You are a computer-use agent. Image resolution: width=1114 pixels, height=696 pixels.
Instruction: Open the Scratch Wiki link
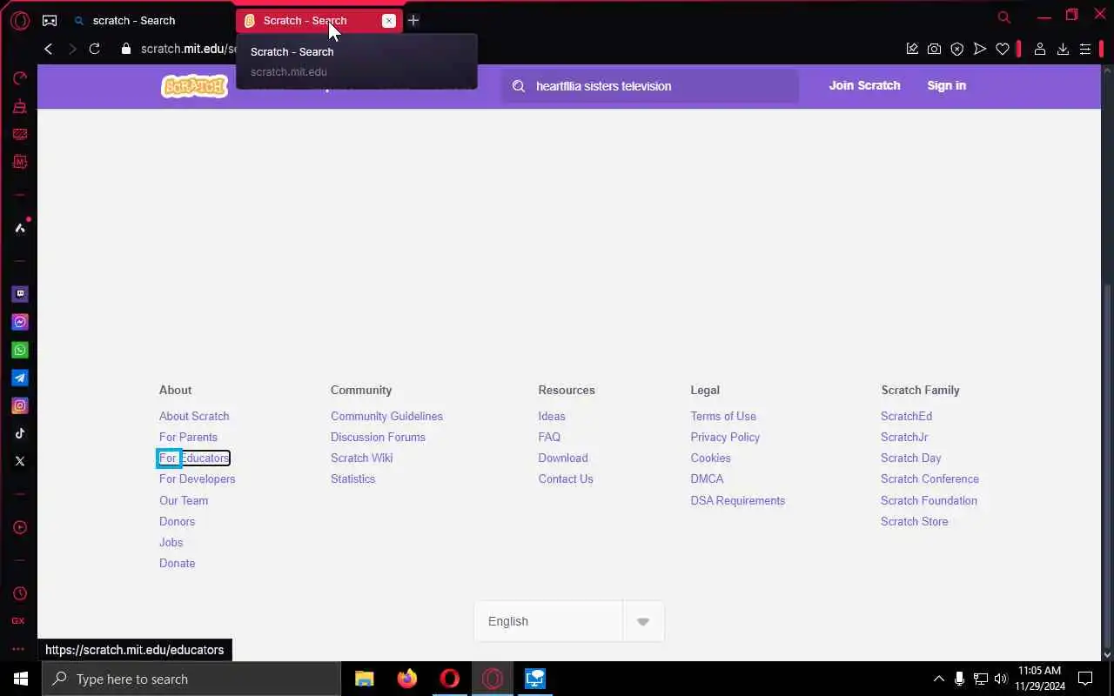361,458
